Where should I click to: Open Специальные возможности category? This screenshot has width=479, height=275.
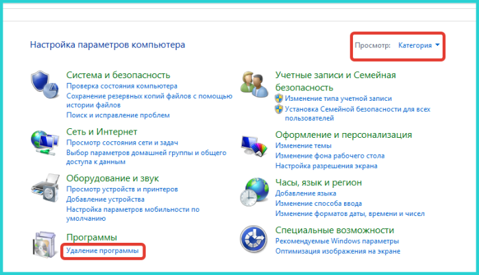click(x=335, y=230)
